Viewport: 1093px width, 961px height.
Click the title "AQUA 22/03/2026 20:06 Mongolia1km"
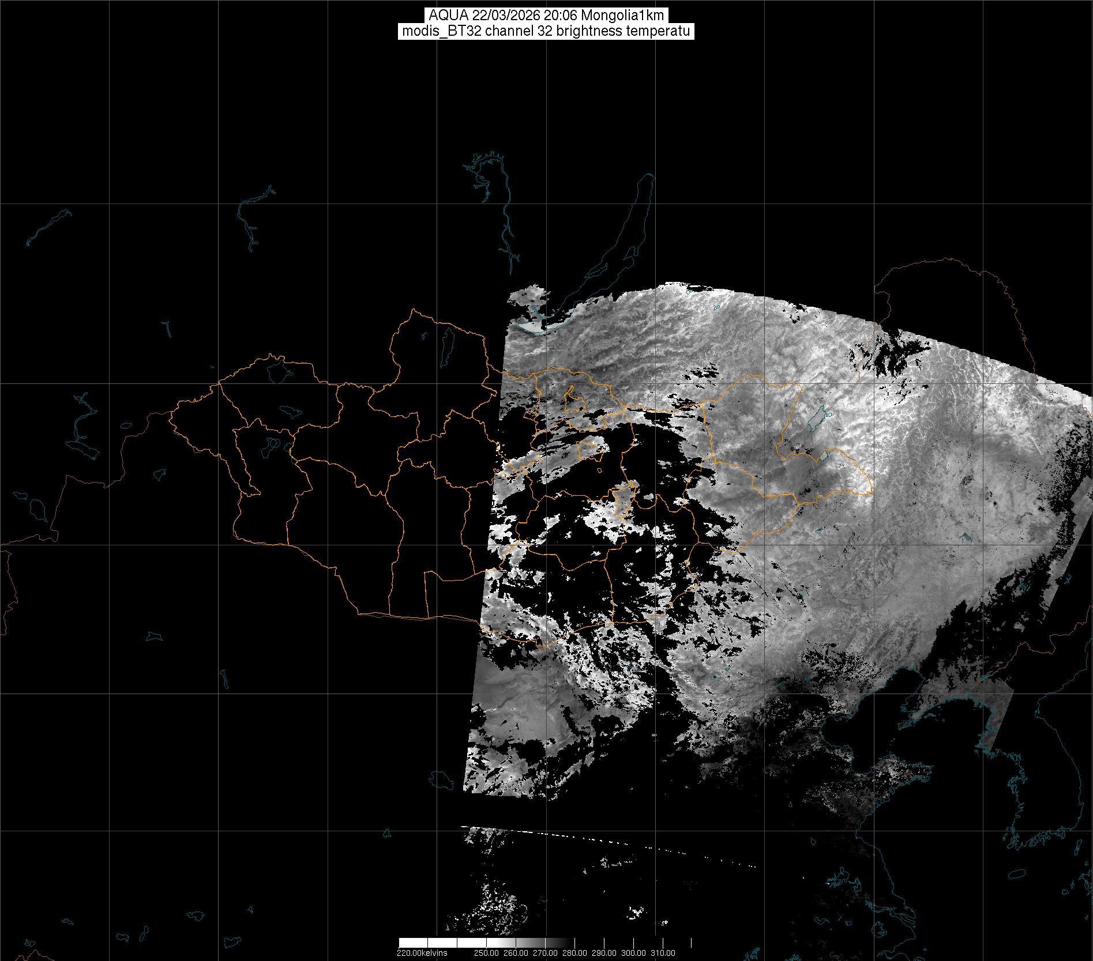[546, 16]
